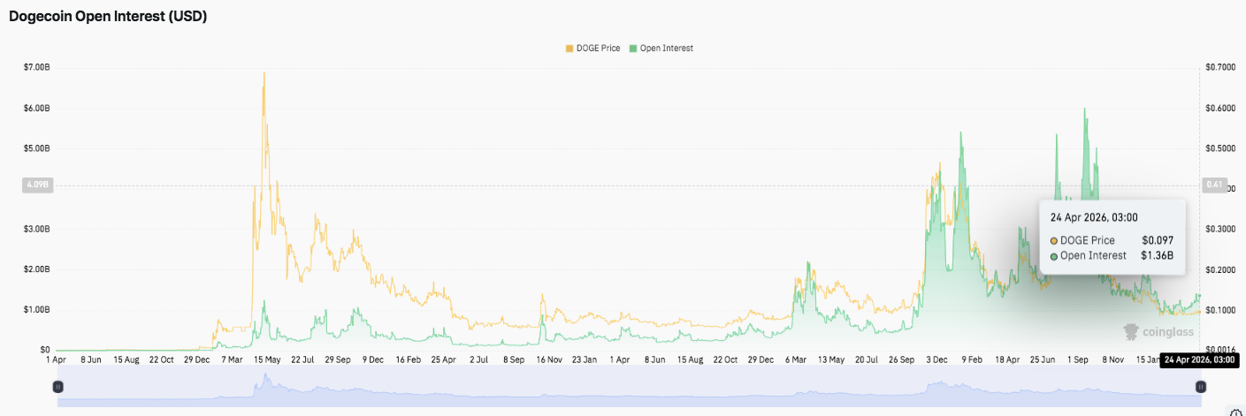1246x416 pixels.
Task: Click the $7.00B label on the left axis
Action: pyautogui.click(x=35, y=67)
